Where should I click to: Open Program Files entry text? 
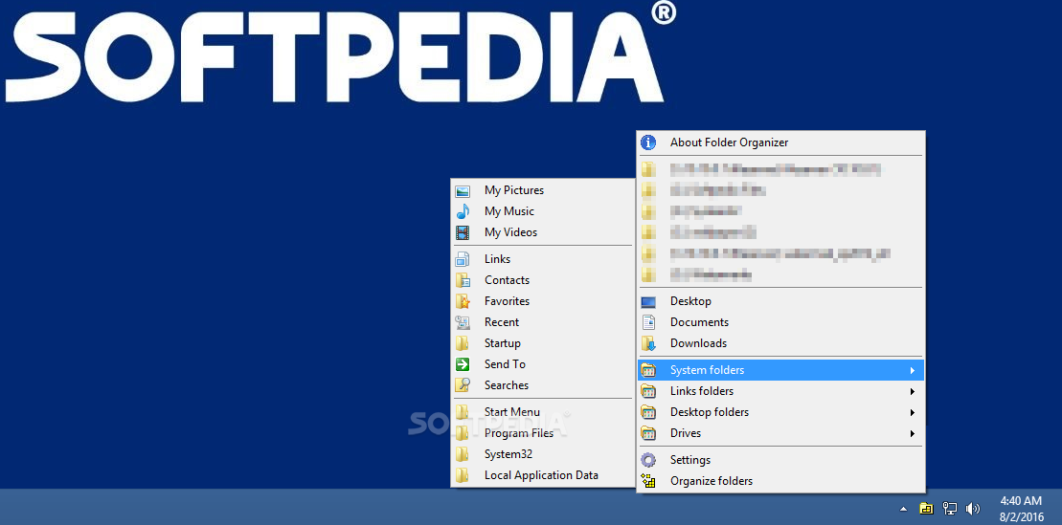pyautogui.click(x=519, y=433)
